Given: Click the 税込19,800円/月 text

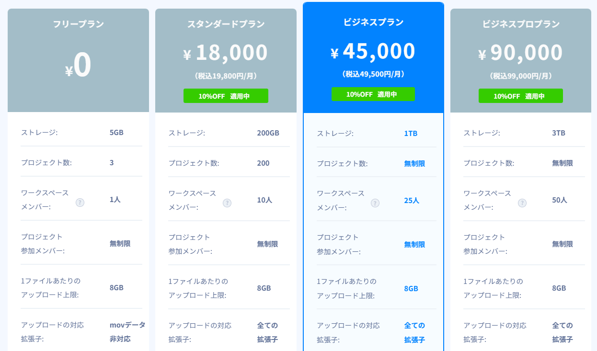Looking at the screenshot, I should (x=226, y=76).
